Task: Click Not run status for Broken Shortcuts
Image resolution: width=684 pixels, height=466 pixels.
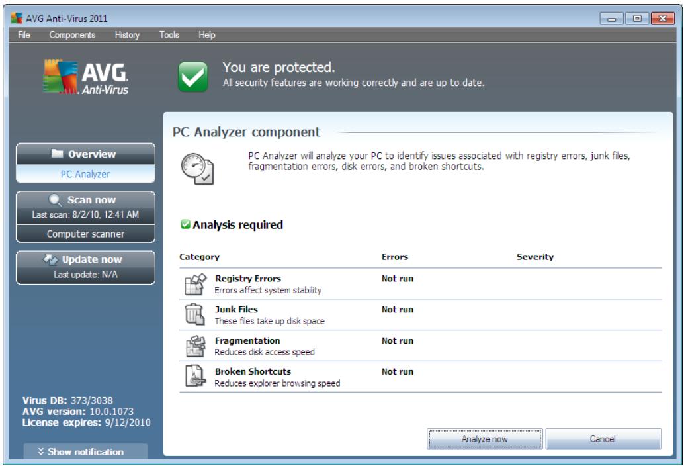Action: pyautogui.click(x=398, y=371)
